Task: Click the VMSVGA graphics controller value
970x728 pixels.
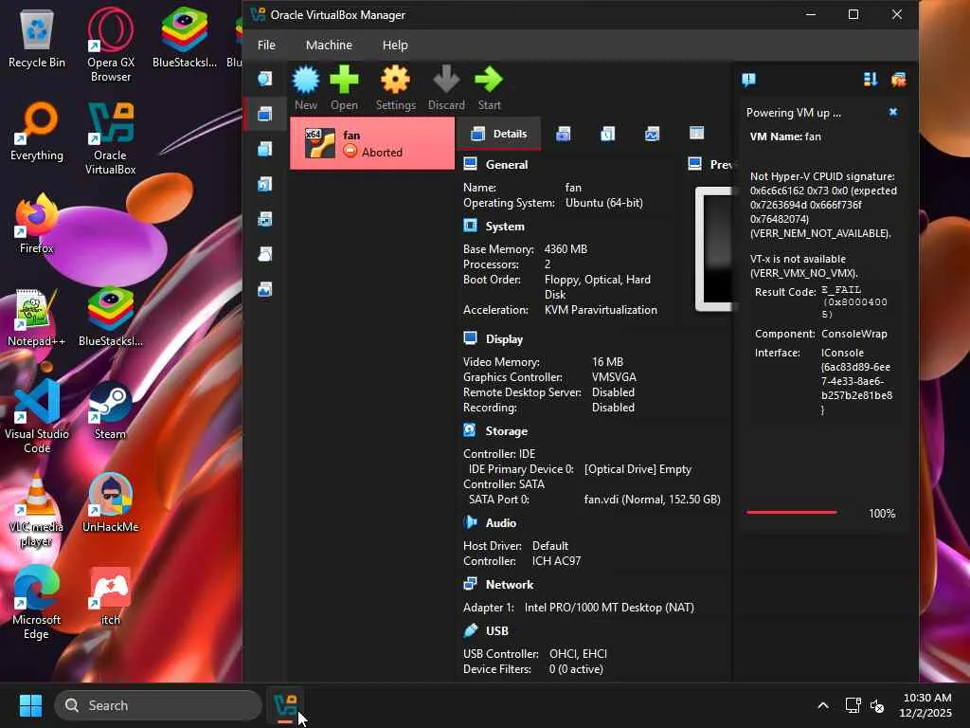Action: click(614, 377)
